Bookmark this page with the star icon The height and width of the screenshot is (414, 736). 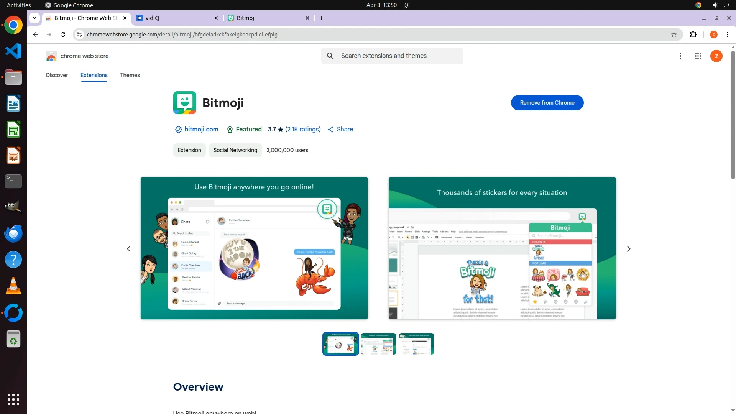674,34
